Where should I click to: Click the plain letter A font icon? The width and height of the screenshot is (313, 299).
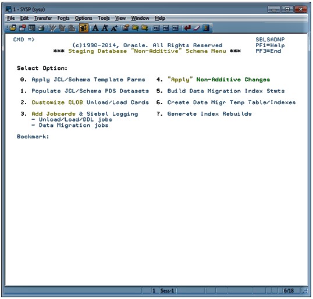pos(95,28)
